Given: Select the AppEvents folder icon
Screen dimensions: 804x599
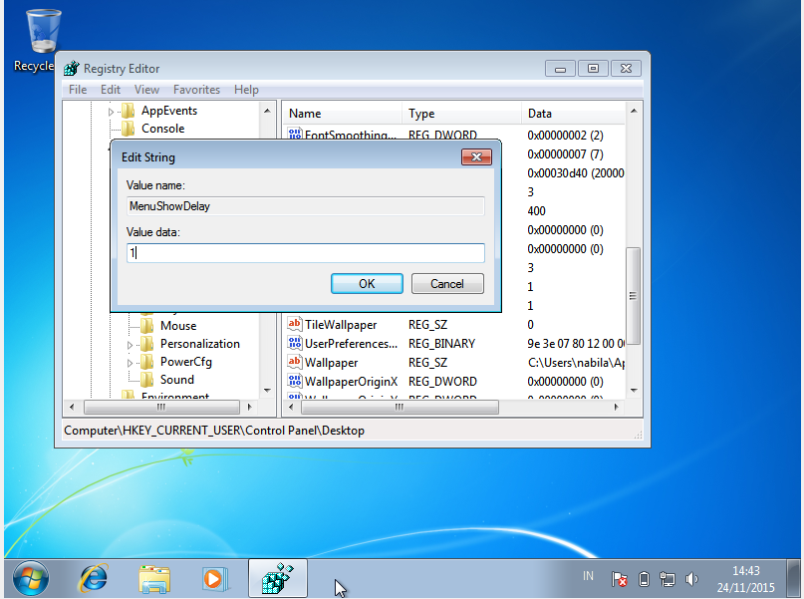Looking at the screenshot, I should 128,111.
